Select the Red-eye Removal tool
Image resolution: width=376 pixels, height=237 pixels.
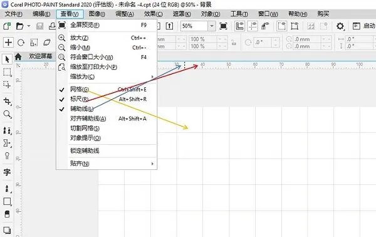(7, 156)
